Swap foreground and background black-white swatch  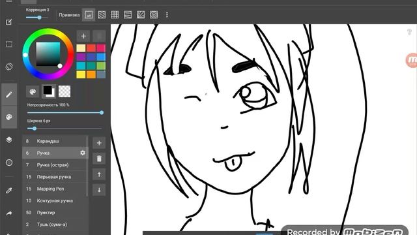click(49, 91)
